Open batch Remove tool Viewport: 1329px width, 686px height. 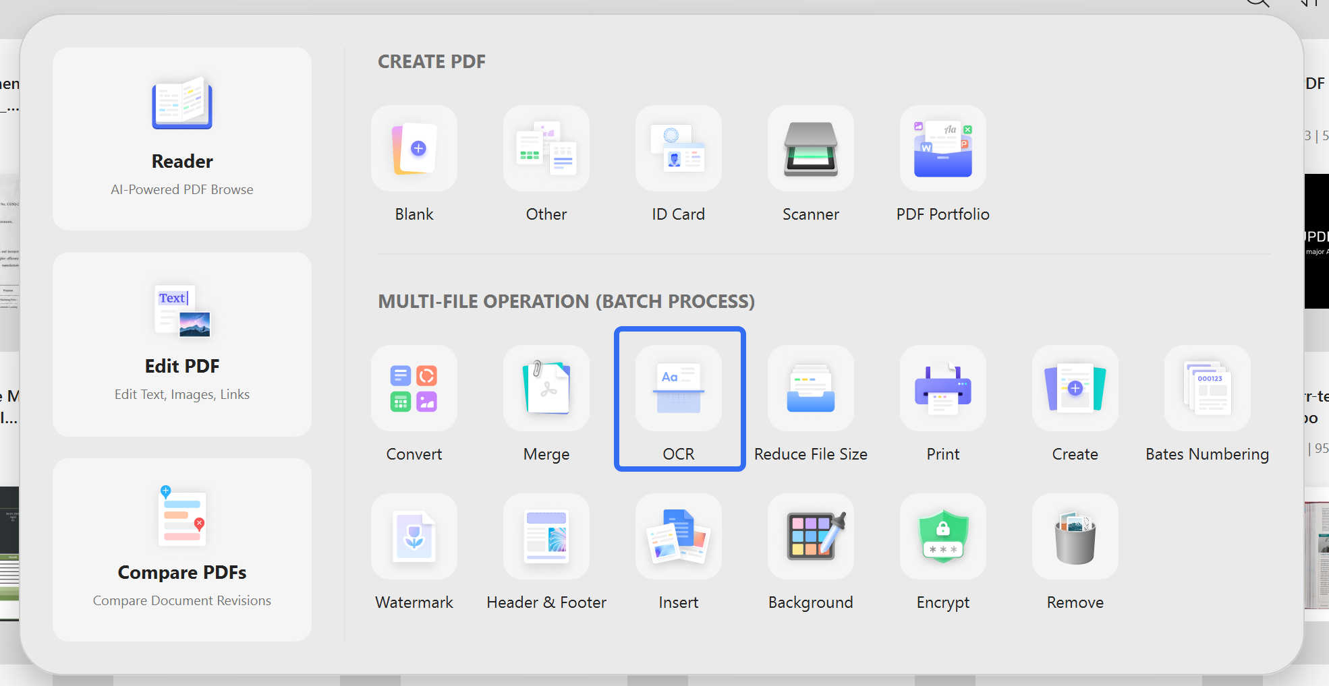[x=1075, y=536]
